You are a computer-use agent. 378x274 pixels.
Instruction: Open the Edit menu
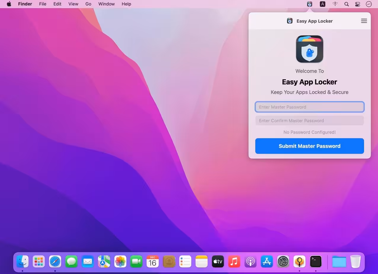[x=57, y=4]
